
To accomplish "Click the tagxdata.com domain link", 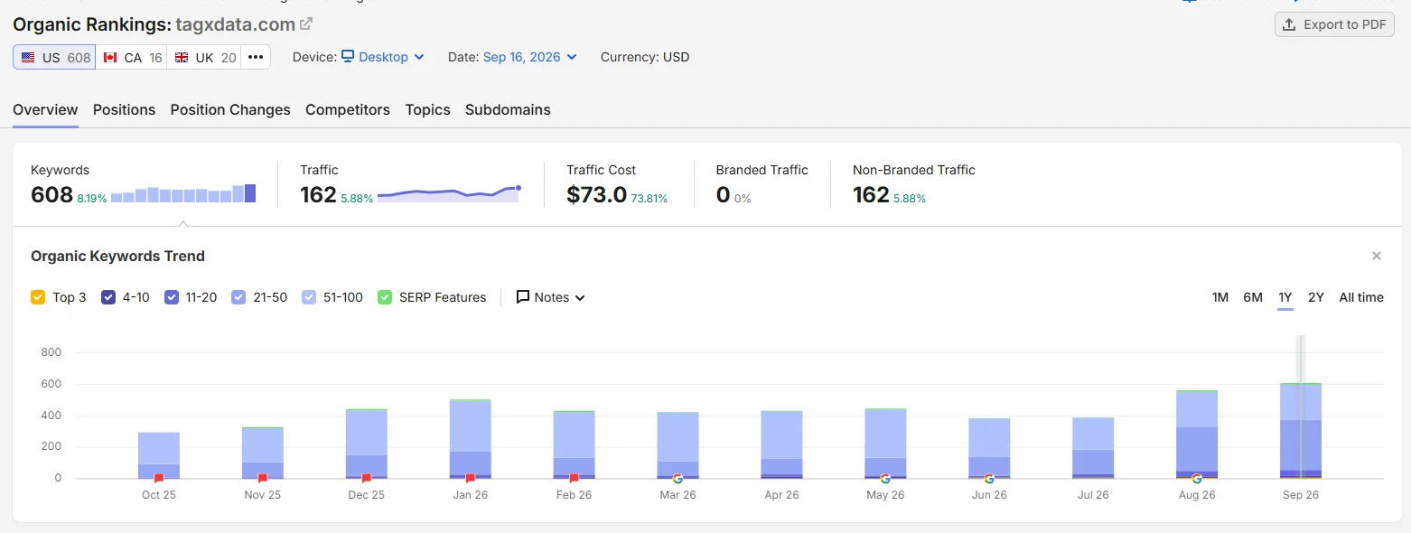I will coord(235,23).
